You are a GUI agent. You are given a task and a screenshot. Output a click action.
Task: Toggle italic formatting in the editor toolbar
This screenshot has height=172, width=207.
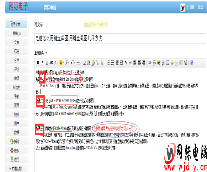[x=42, y=63]
